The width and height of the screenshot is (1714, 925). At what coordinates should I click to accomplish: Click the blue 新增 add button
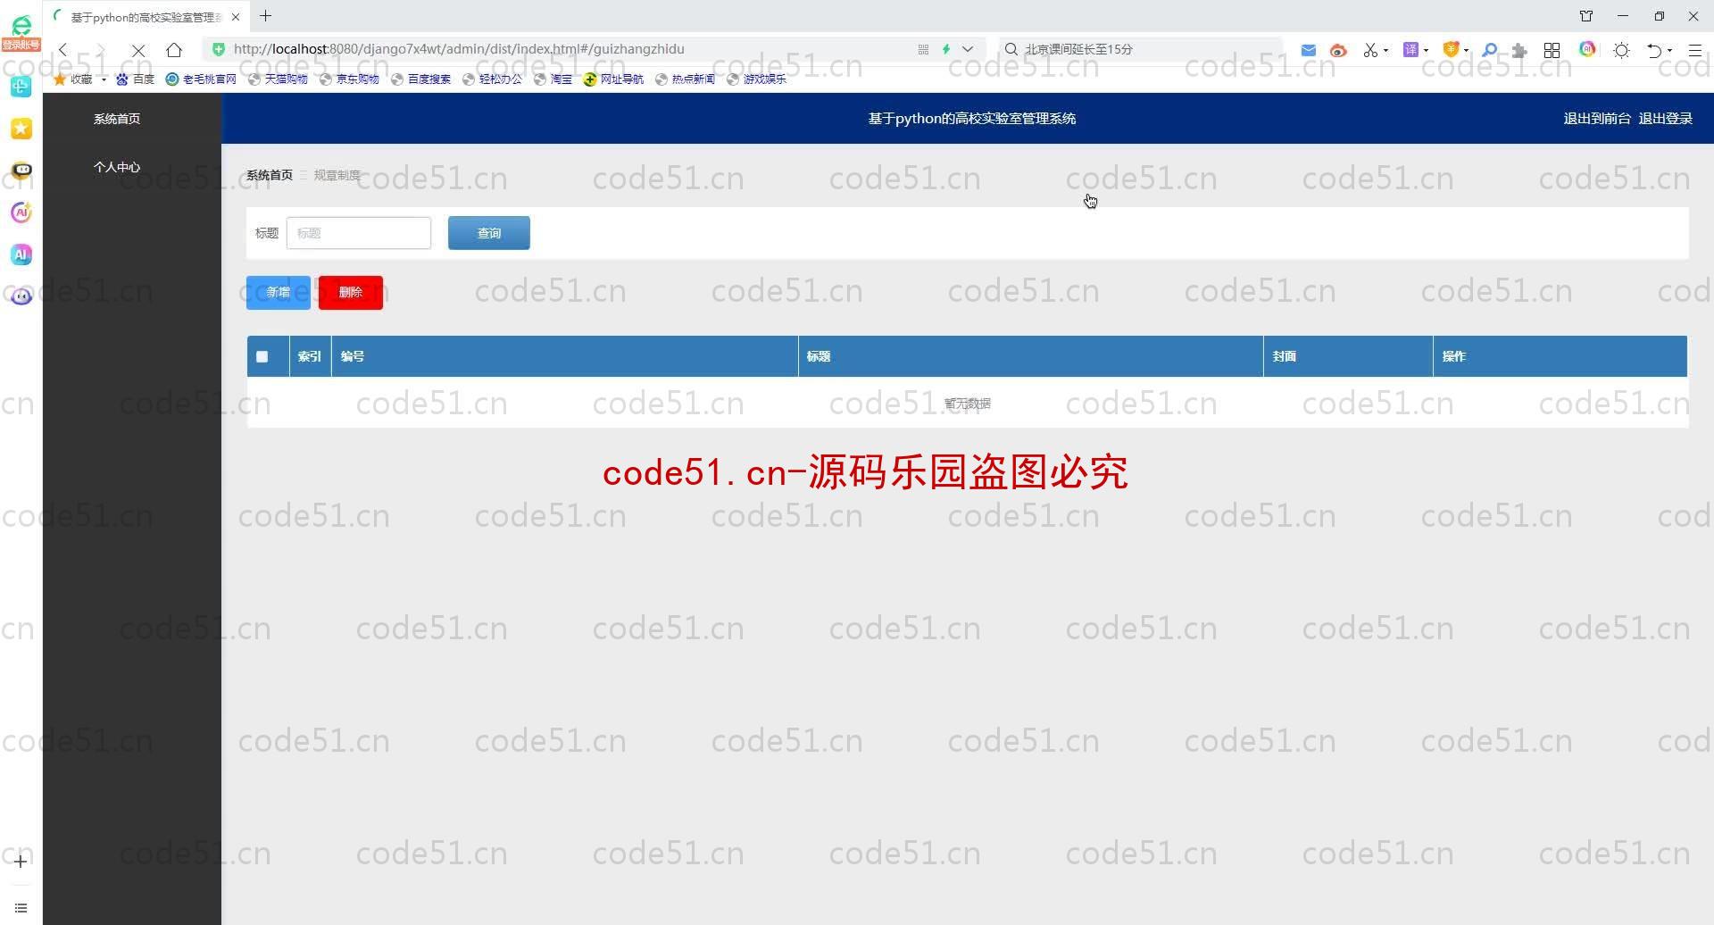(279, 292)
